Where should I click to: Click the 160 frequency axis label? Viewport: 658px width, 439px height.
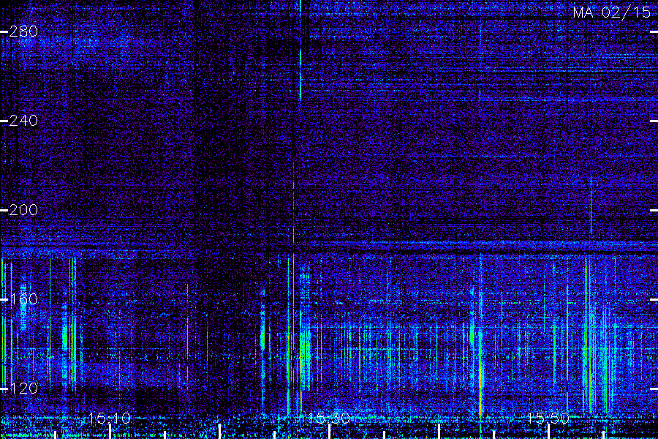(23, 299)
